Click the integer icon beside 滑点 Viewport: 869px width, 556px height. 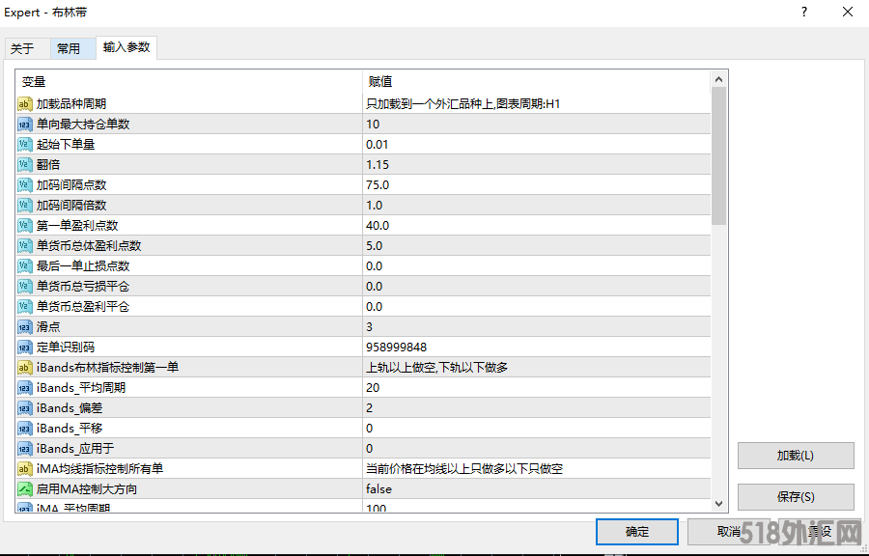25,326
